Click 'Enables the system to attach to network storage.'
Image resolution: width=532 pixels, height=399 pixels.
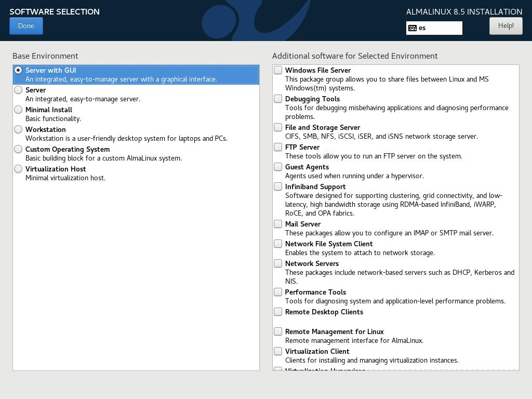coord(360,253)
